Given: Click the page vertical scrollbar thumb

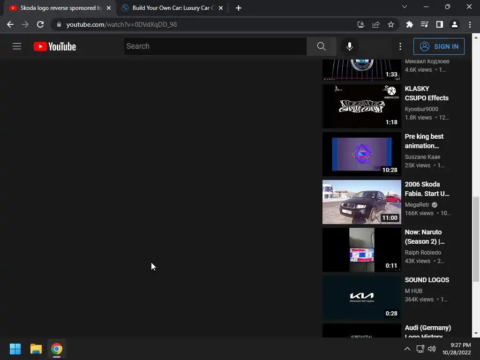Looking at the screenshot, I should [x=476, y=239].
